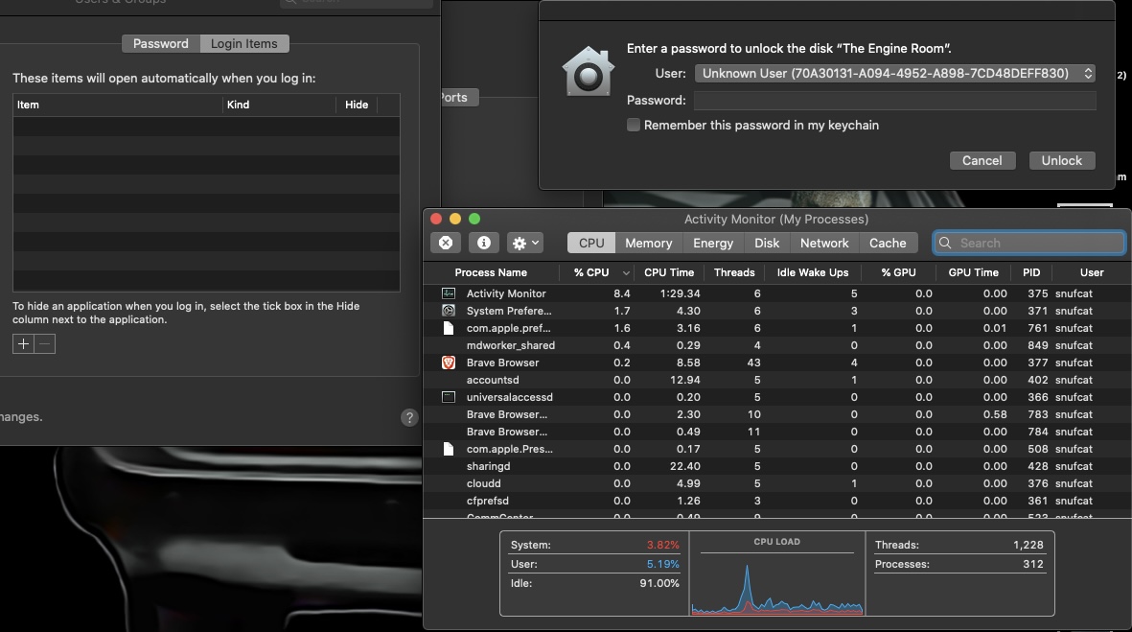Sort by the Threads column header

pyautogui.click(x=734, y=272)
